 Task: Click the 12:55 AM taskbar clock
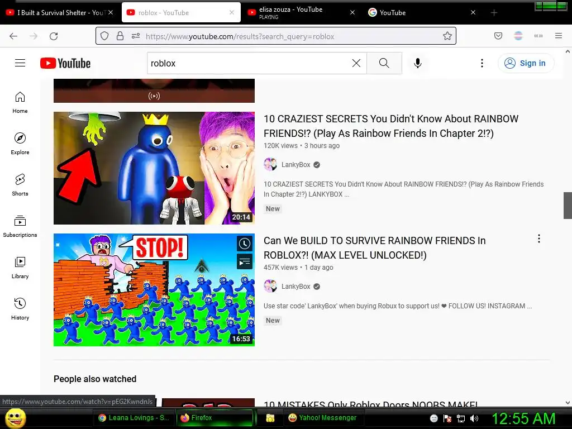coord(523,418)
